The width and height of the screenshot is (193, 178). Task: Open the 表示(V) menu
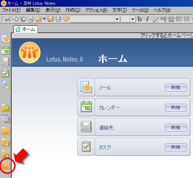[x=53, y=10]
